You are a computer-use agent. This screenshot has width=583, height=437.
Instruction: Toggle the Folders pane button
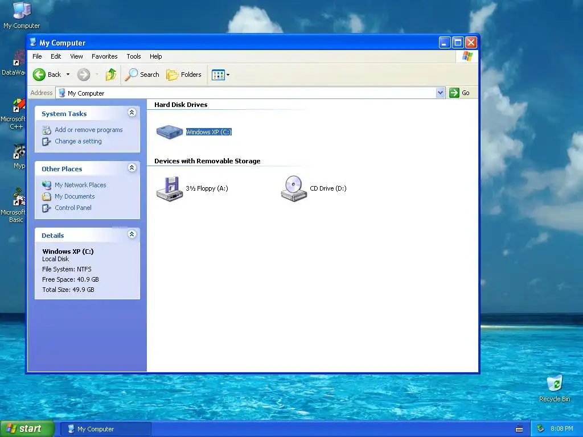[184, 75]
